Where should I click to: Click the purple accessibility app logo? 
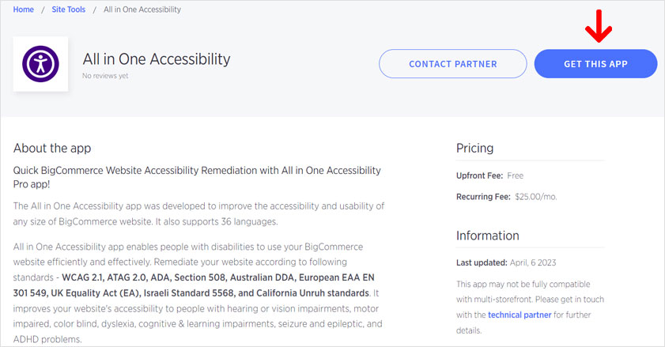pos(40,64)
